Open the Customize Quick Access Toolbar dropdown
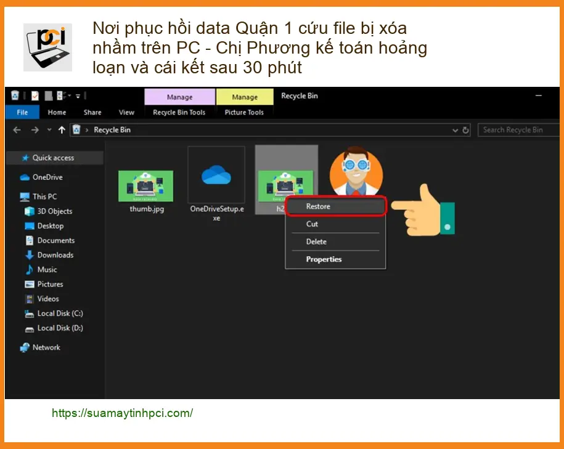Image resolution: width=564 pixels, height=449 pixels. tap(78, 96)
